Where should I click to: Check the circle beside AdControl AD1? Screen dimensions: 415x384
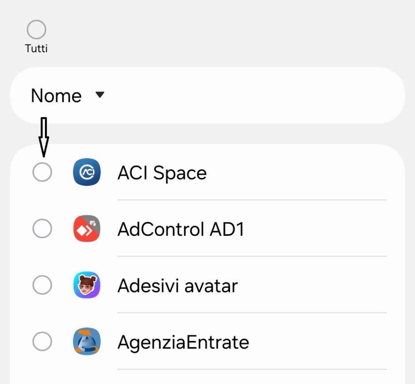pos(42,228)
